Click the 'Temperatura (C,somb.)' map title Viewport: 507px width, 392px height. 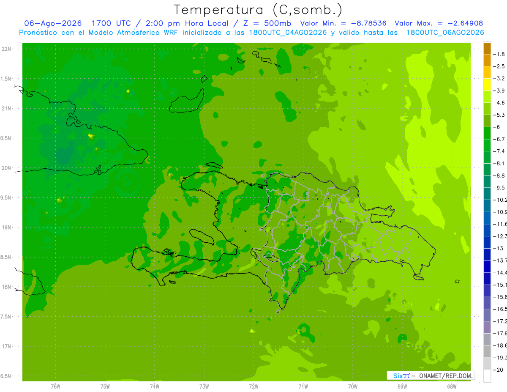point(258,10)
